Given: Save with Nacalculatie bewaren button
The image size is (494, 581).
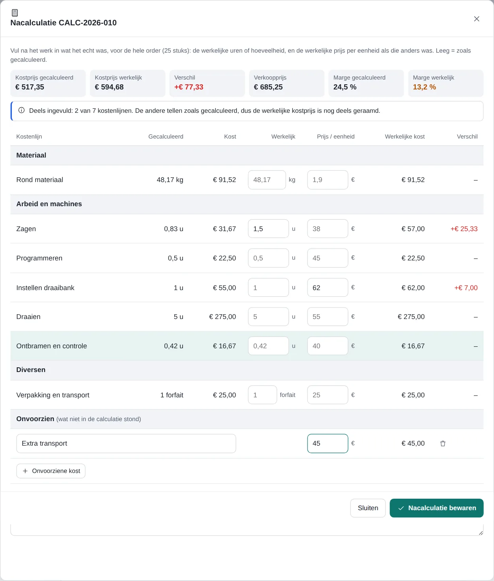Looking at the screenshot, I should pos(437,508).
